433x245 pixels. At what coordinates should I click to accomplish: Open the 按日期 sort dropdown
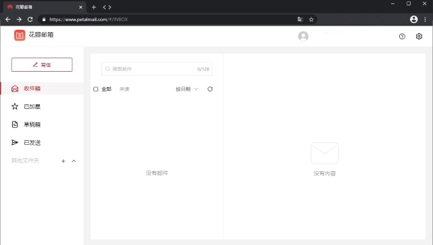click(187, 89)
